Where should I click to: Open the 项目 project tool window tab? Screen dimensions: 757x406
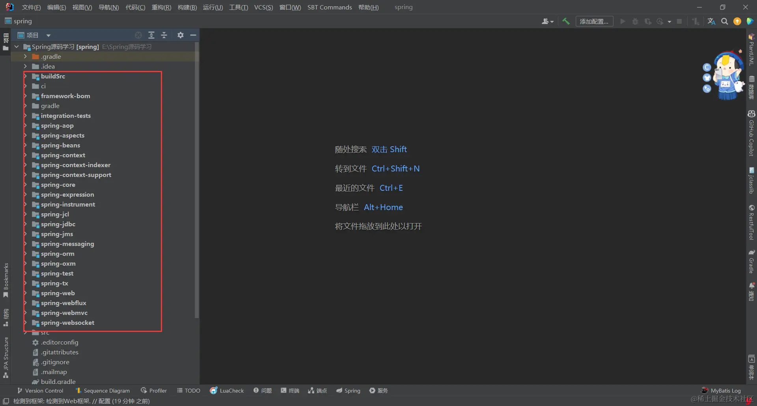pos(6,42)
